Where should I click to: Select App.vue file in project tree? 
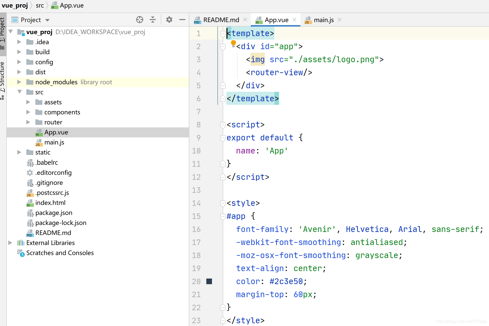pyautogui.click(x=98, y=132)
